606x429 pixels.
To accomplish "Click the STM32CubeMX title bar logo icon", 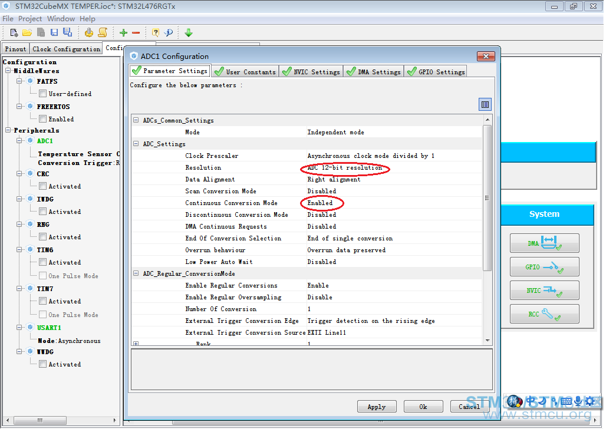I will coord(6,6).
